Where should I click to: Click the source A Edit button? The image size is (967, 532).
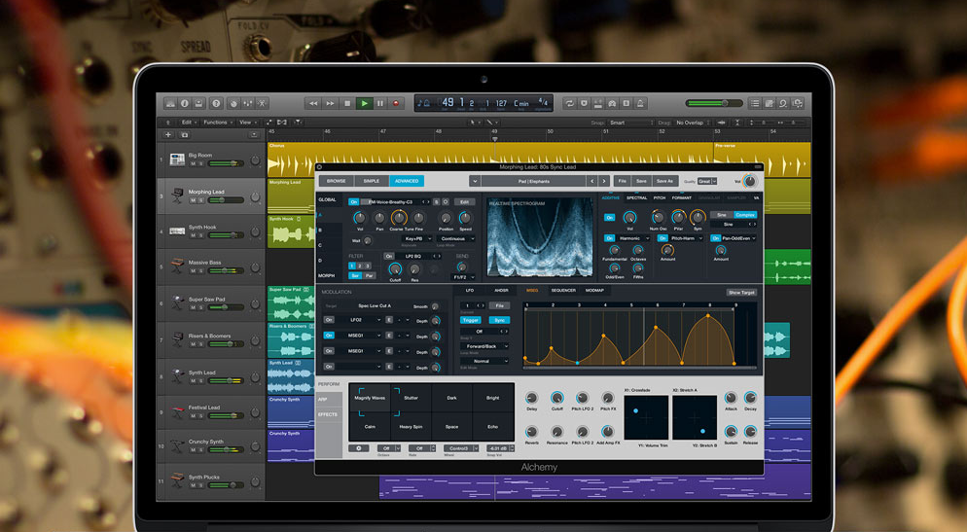tap(464, 201)
